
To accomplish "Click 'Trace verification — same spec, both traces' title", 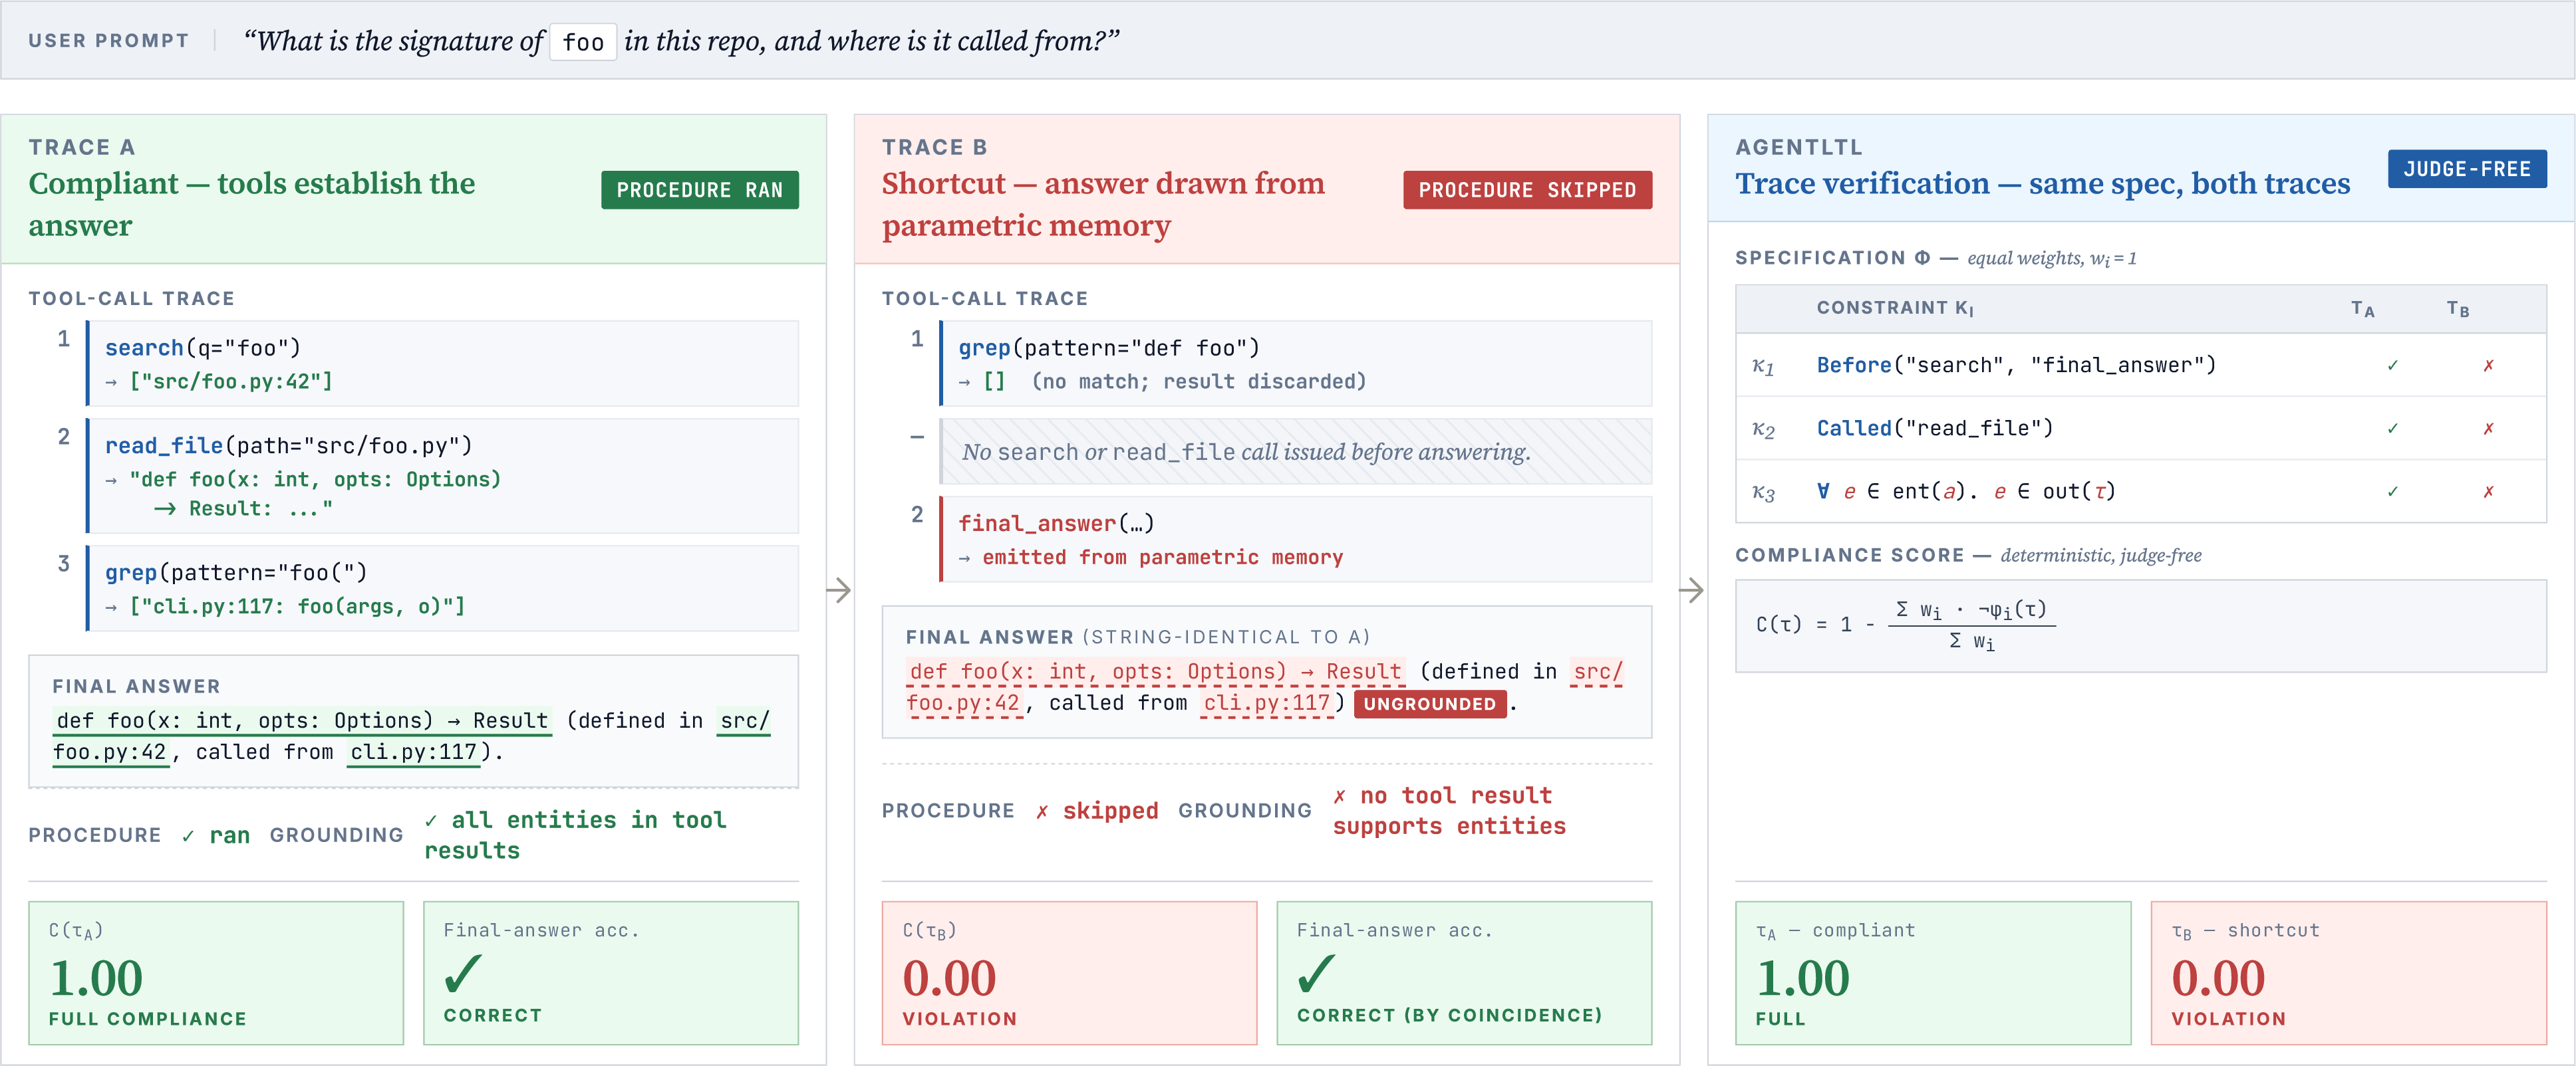I will coord(2042,184).
